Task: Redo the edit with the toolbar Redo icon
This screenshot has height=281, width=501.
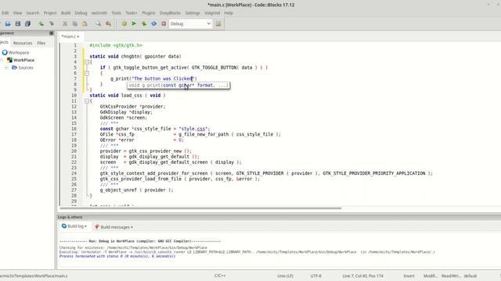Action: pos(52,23)
